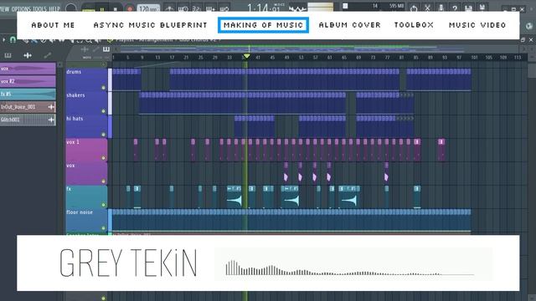Click the microphone icon in the top toolbar
The image size is (536, 301).
pos(441,8)
